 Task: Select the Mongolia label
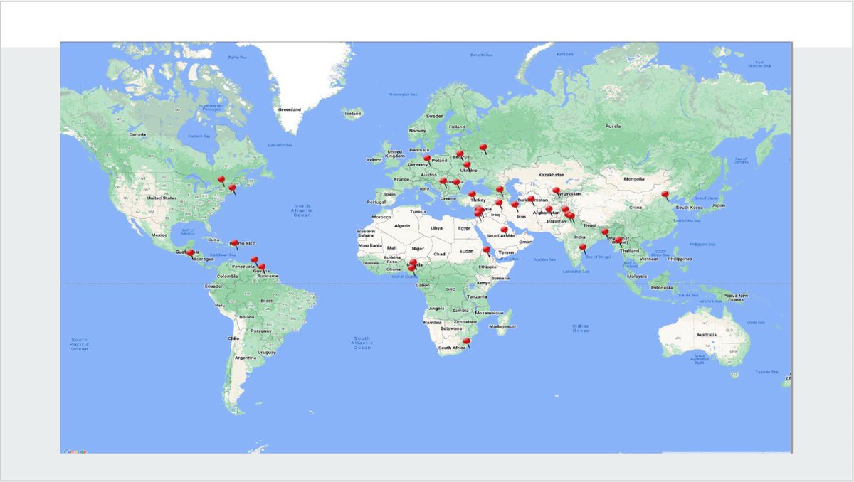pyautogui.click(x=633, y=179)
